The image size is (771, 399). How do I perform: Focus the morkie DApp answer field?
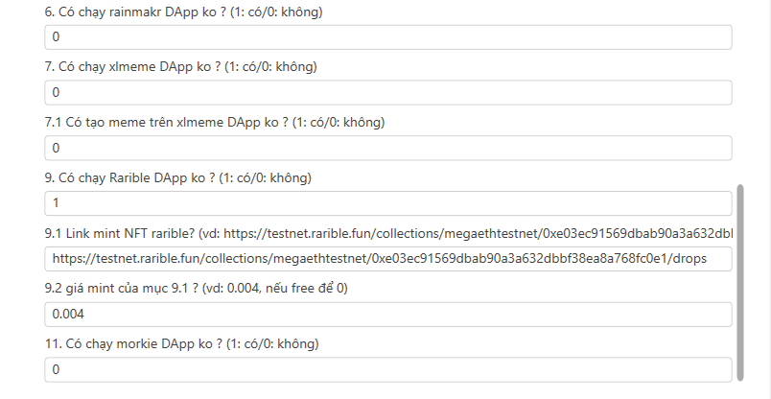click(x=388, y=369)
